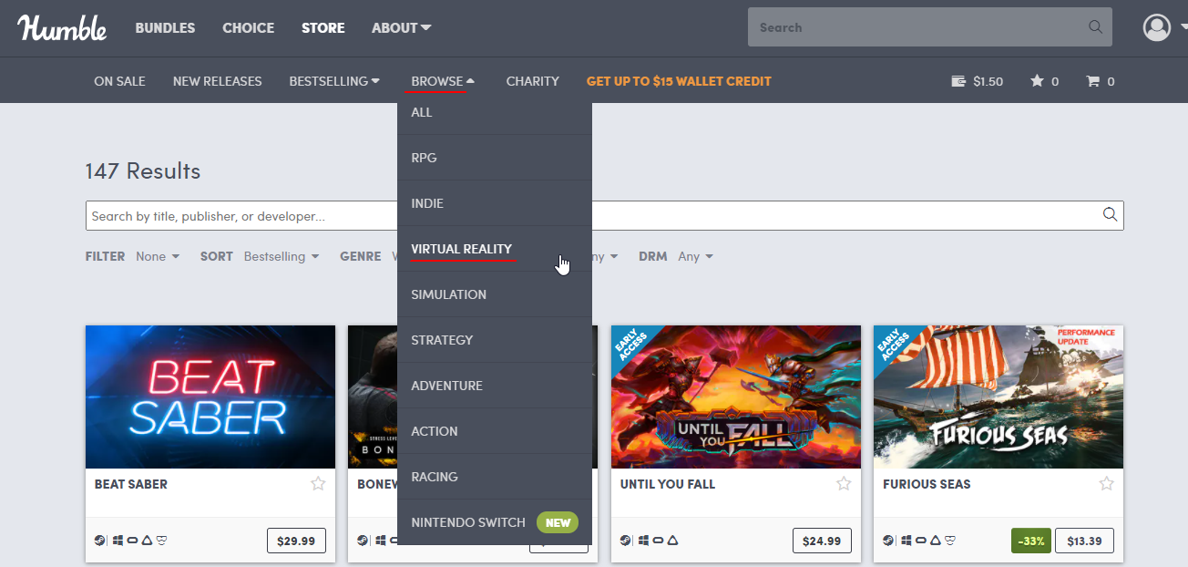1188x567 pixels.
Task: Open the Beat Saber cover thumbnail
Action: point(210,397)
